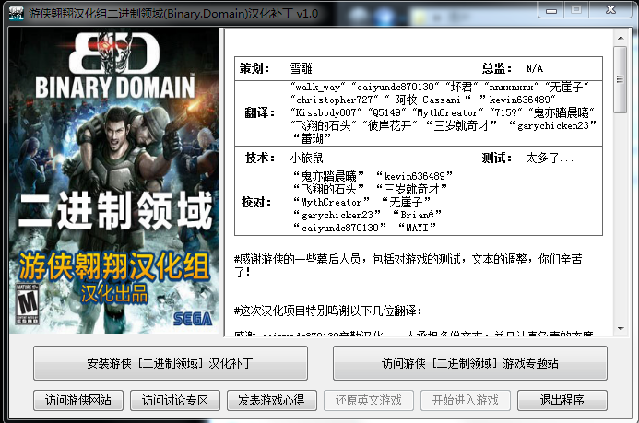639x423 pixels.
Task: Open 访问游侠[二进制领域]游戏专题站 button
Action: point(470,363)
